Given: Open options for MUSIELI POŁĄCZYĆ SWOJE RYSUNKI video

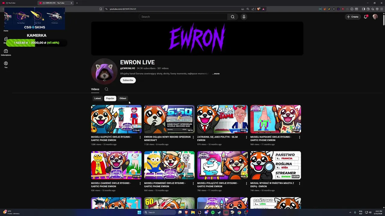Looking at the screenshot, I should click(x=246, y=184).
